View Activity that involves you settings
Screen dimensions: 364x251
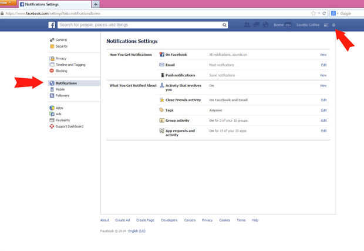click(323, 85)
